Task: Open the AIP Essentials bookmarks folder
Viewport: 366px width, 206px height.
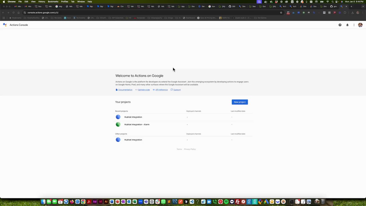Action: pyautogui.click(x=116, y=18)
